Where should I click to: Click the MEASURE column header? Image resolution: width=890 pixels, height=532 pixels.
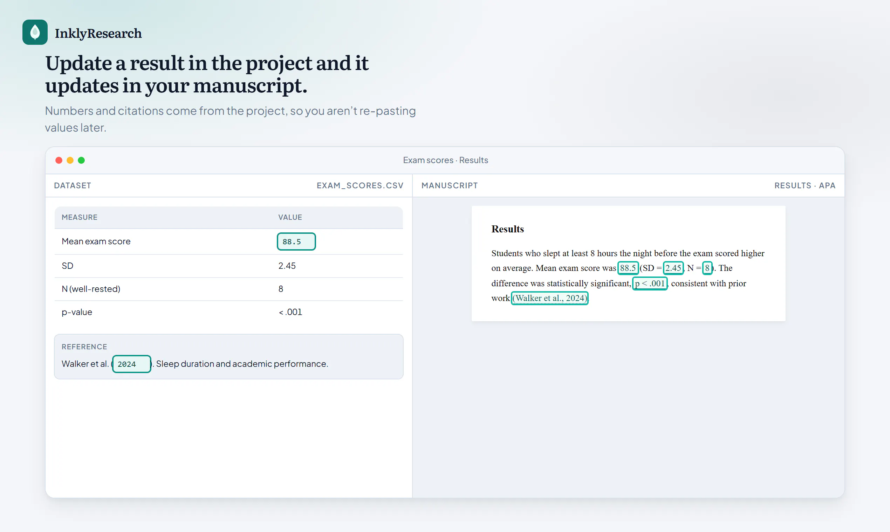[x=80, y=217]
